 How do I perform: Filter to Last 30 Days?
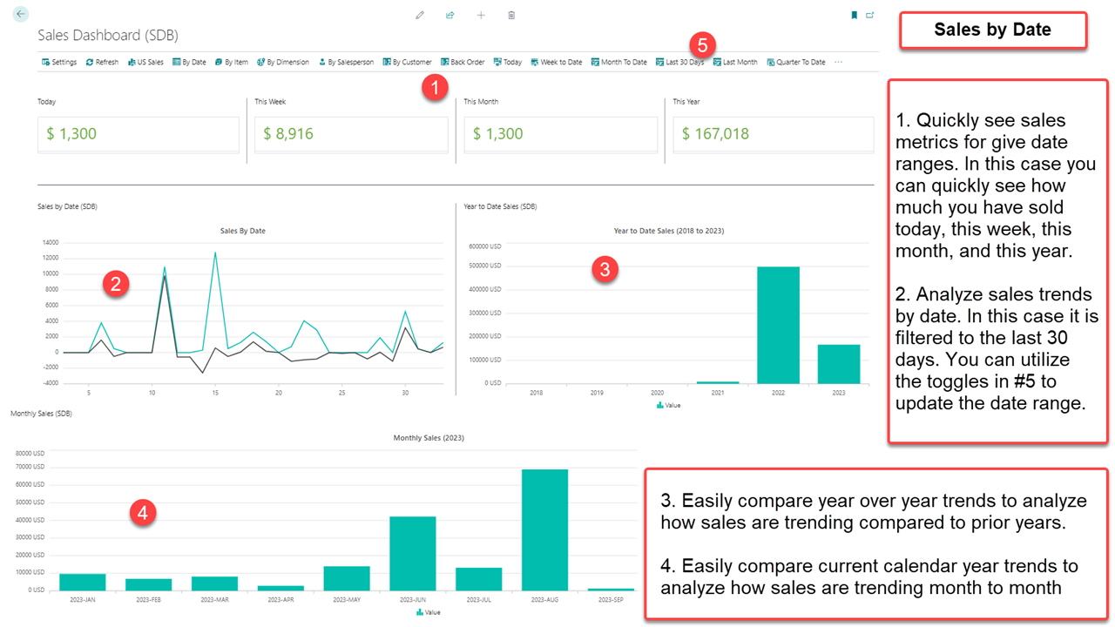click(x=679, y=62)
